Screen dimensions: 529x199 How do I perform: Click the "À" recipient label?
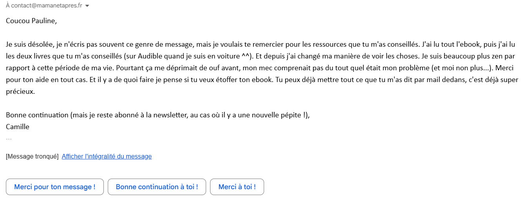8,6
